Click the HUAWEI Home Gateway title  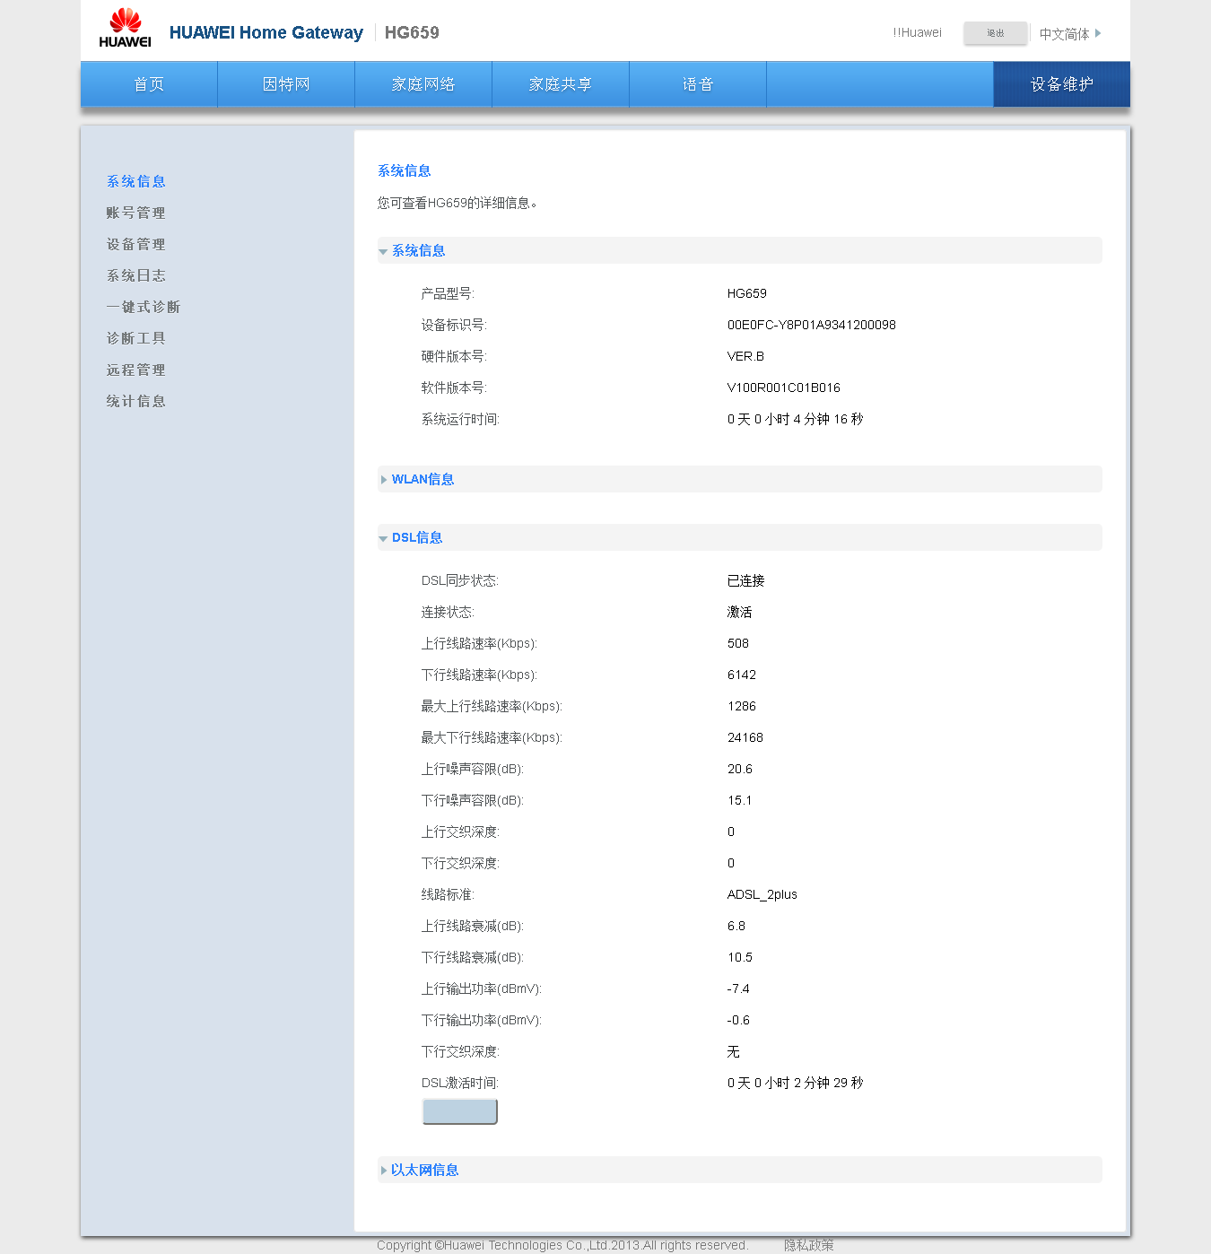pos(266,33)
